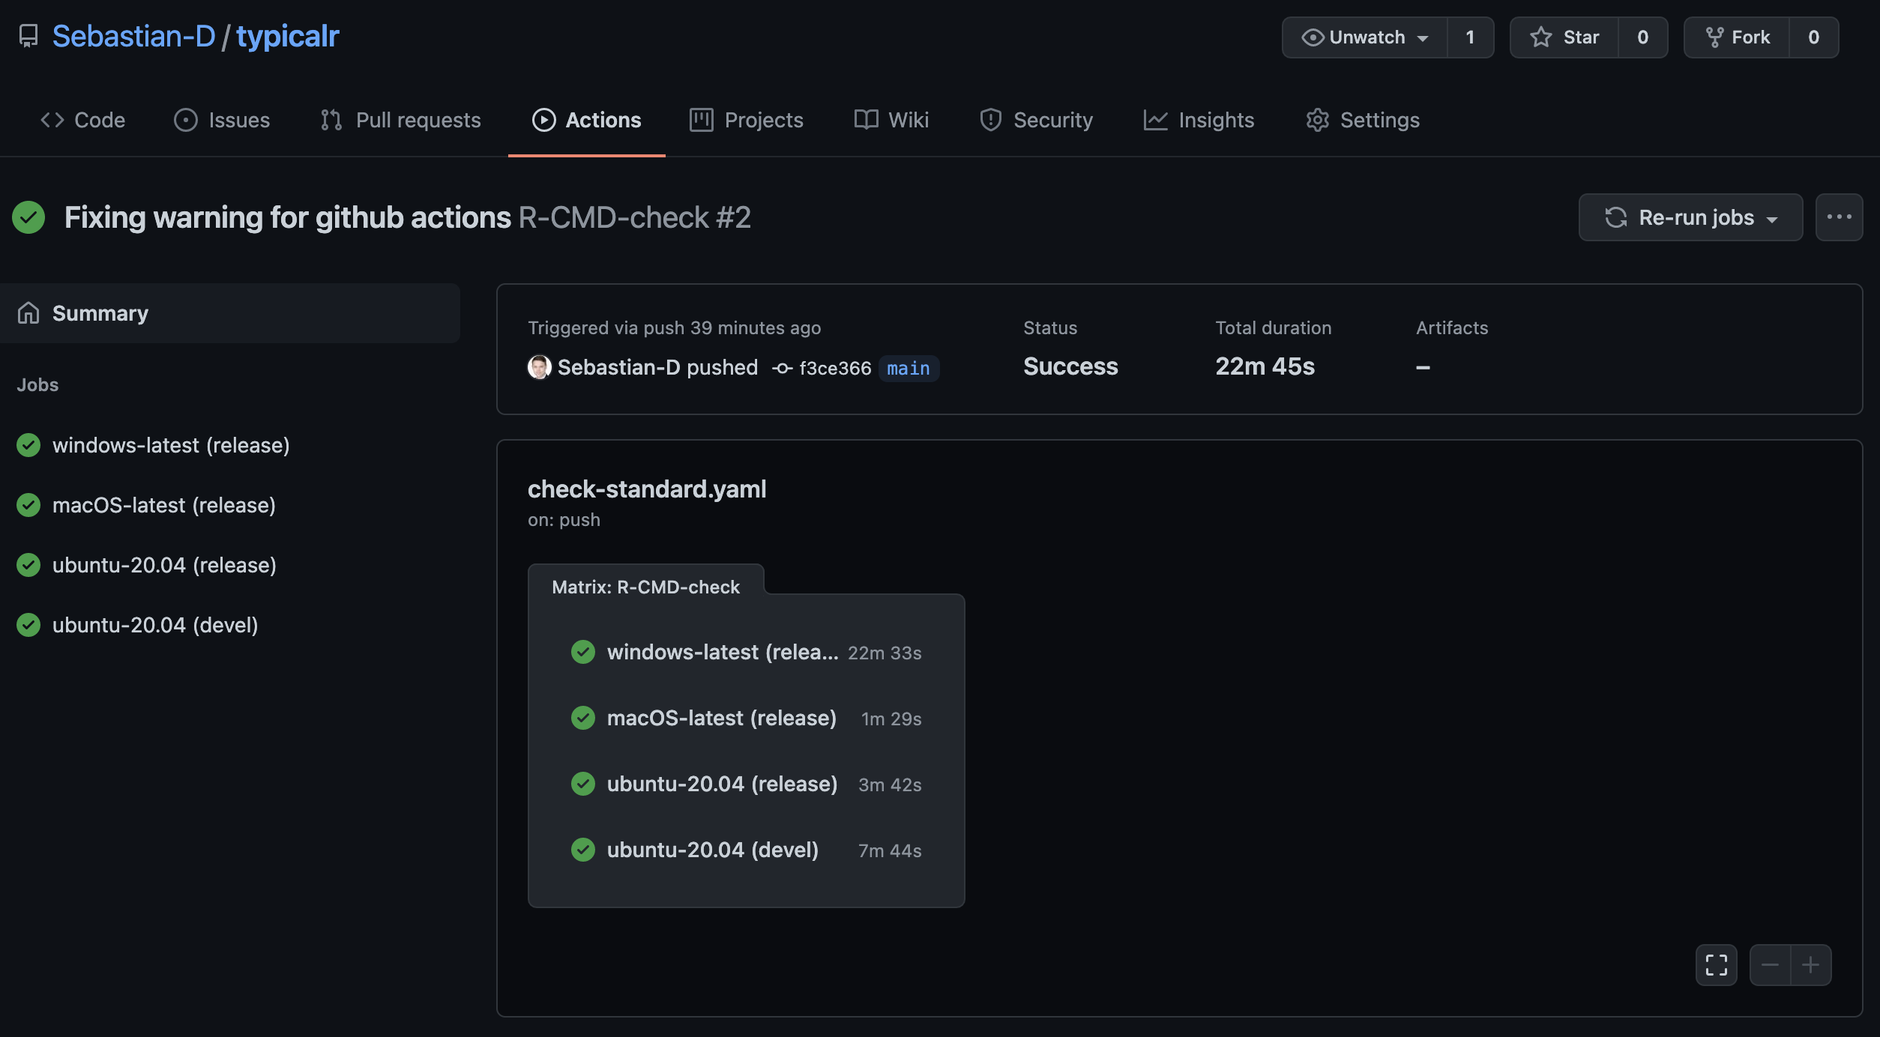Zoom out the workflow graph
This screenshot has width=1880, height=1037.
coord(1770,965)
